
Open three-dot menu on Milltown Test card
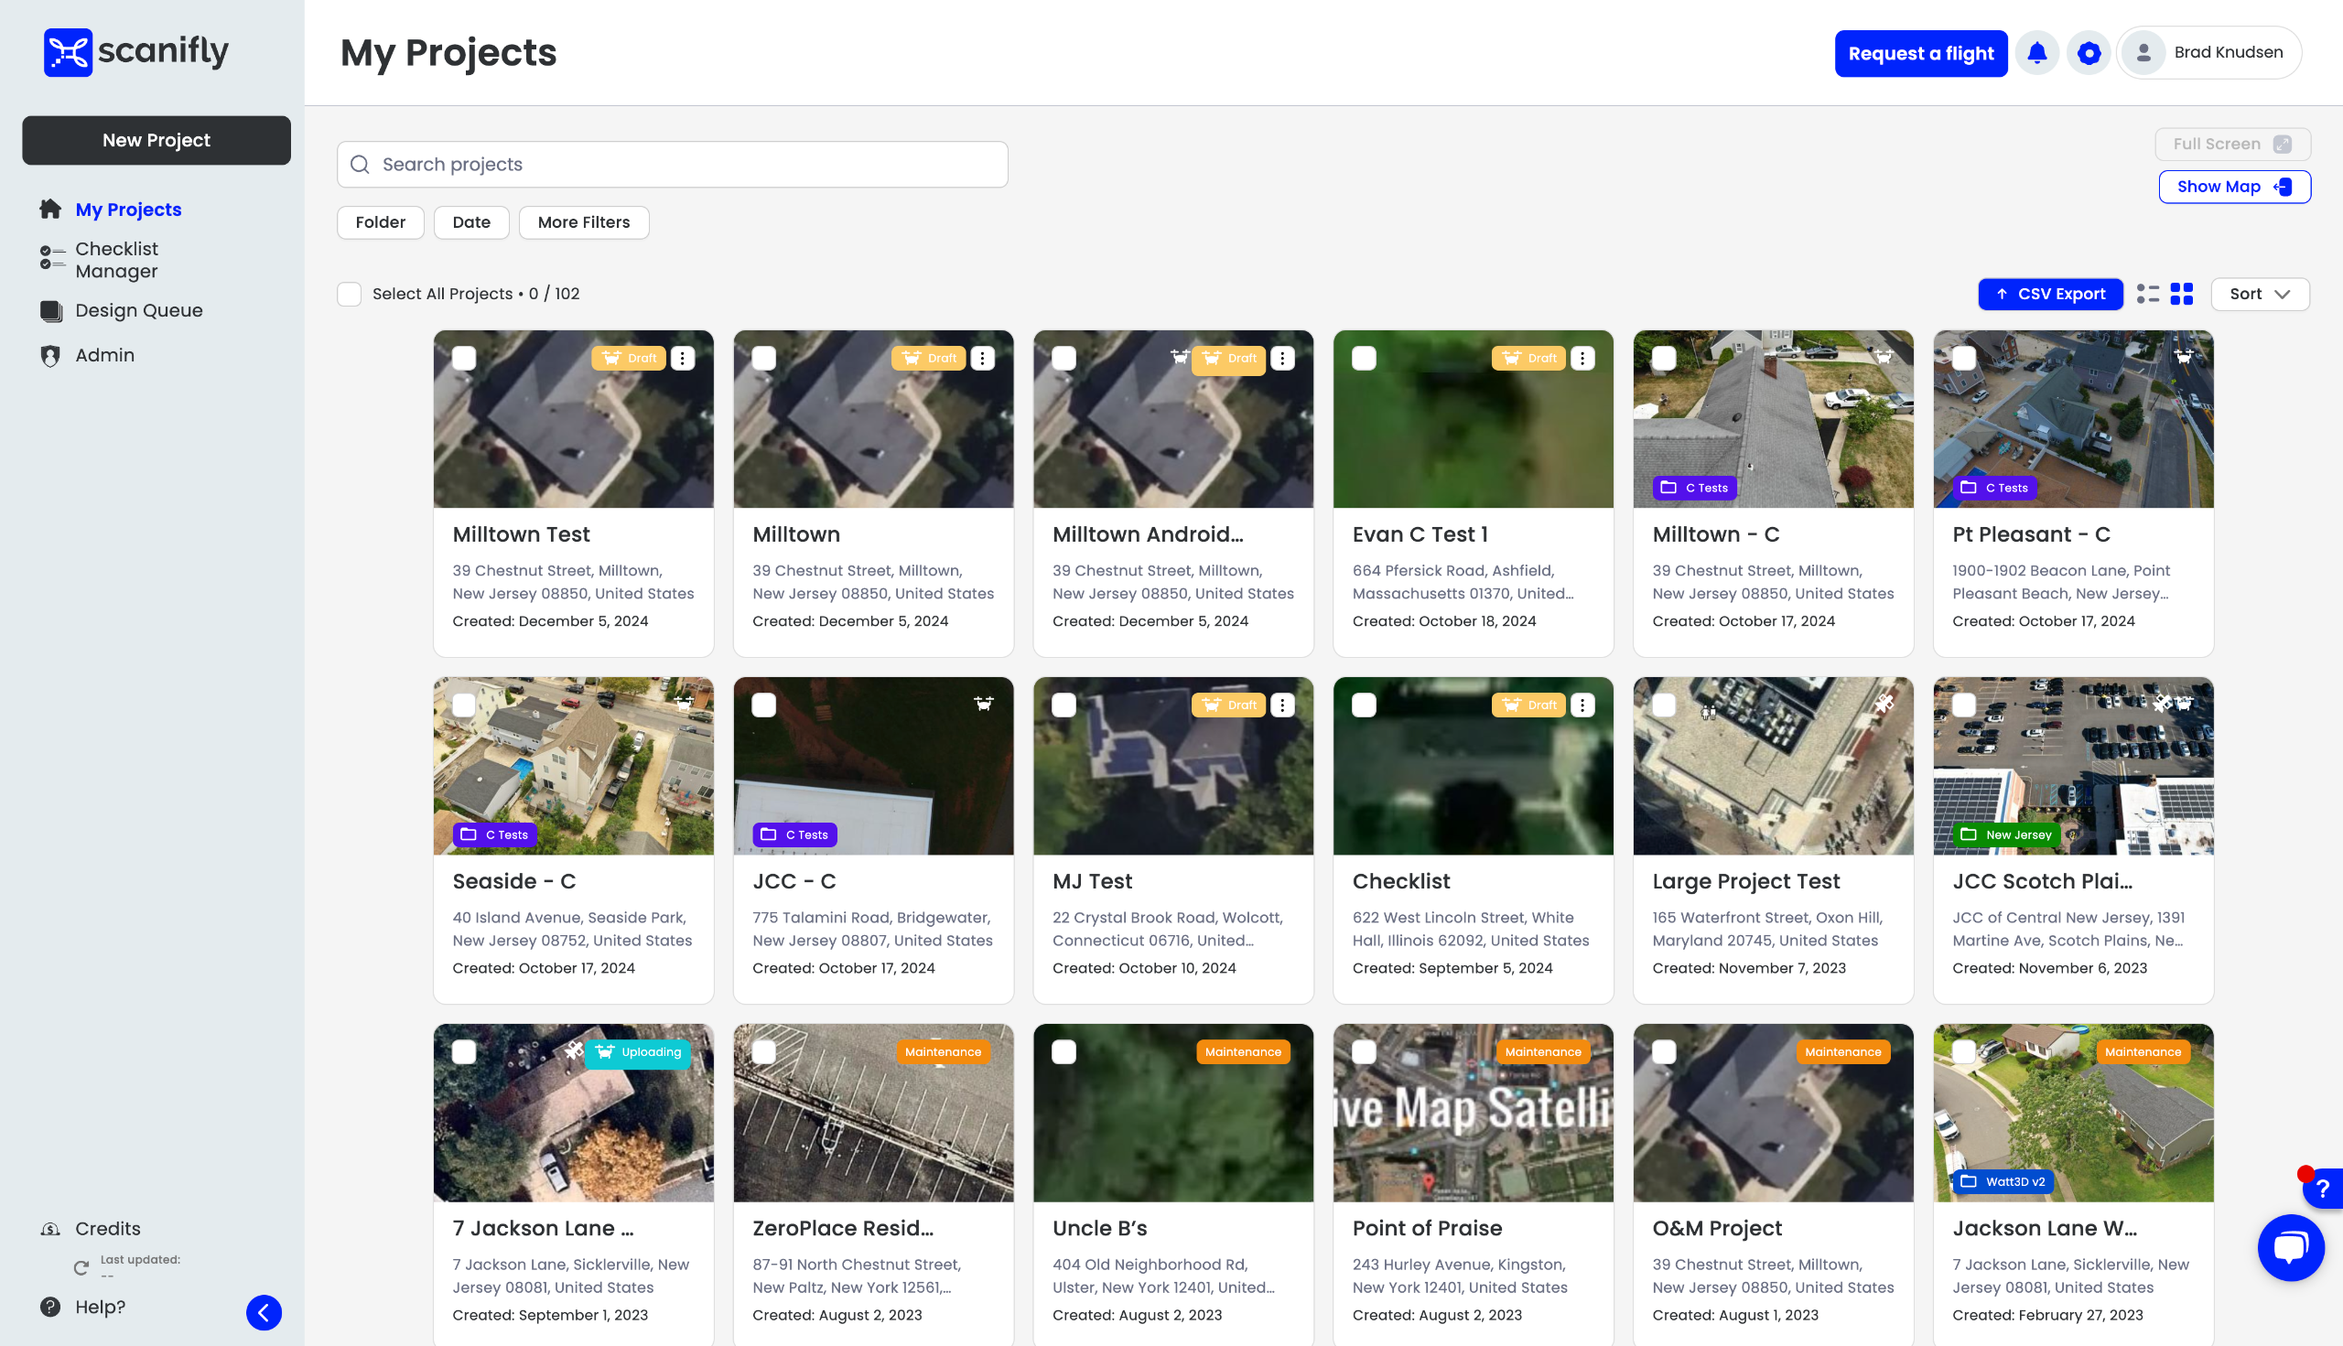683,359
